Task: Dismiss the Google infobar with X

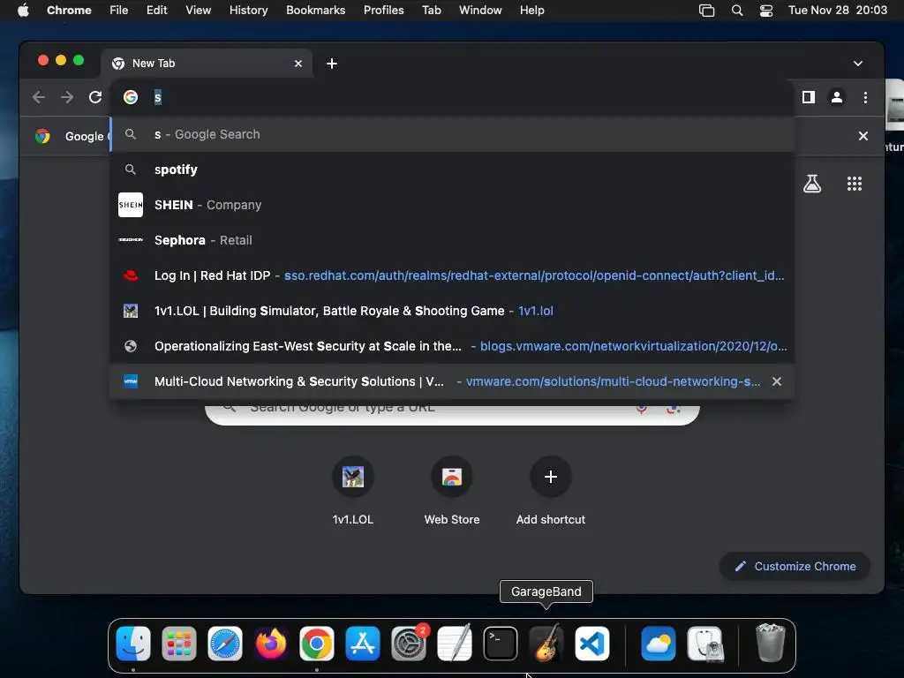Action: (x=863, y=136)
